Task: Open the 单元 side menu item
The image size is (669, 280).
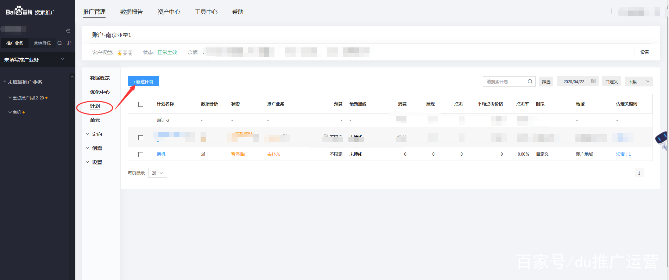Action: pos(95,120)
